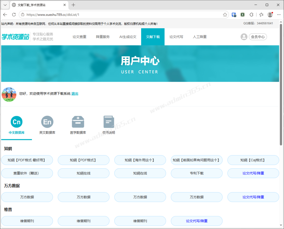Open the 使用说明 document icon
Viewport: 284px width, 229px height.
(109, 122)
